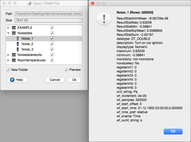Image resolution: width=191 pixels, height=142 pixels.
Task: Click the Noisedataresults group table icon
Action: 14,55
